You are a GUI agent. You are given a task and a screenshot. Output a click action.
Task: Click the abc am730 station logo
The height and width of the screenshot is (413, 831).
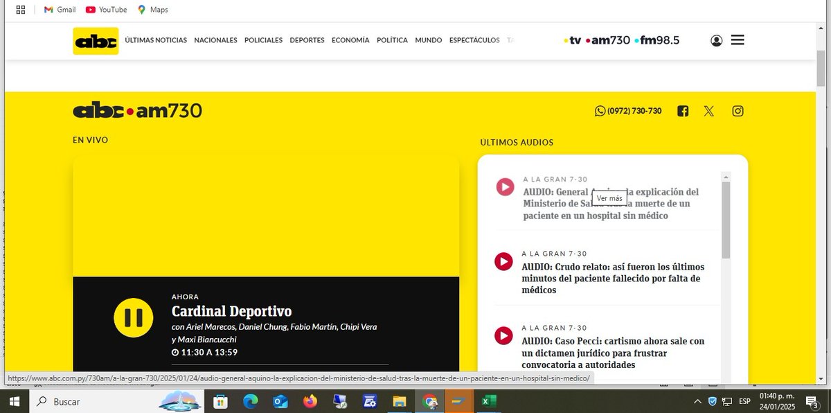point(137,110)
